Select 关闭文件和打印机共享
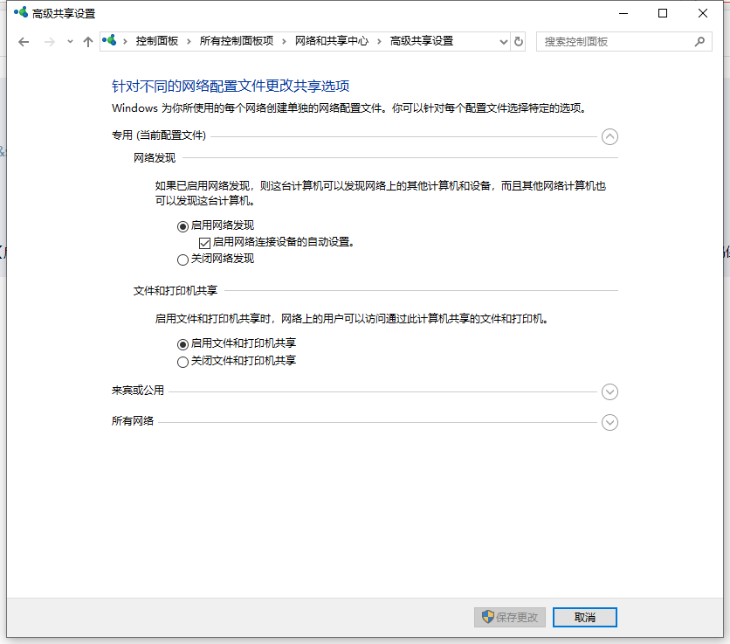The height and width of the screenshot is (644, 730). tap(182, 361)
